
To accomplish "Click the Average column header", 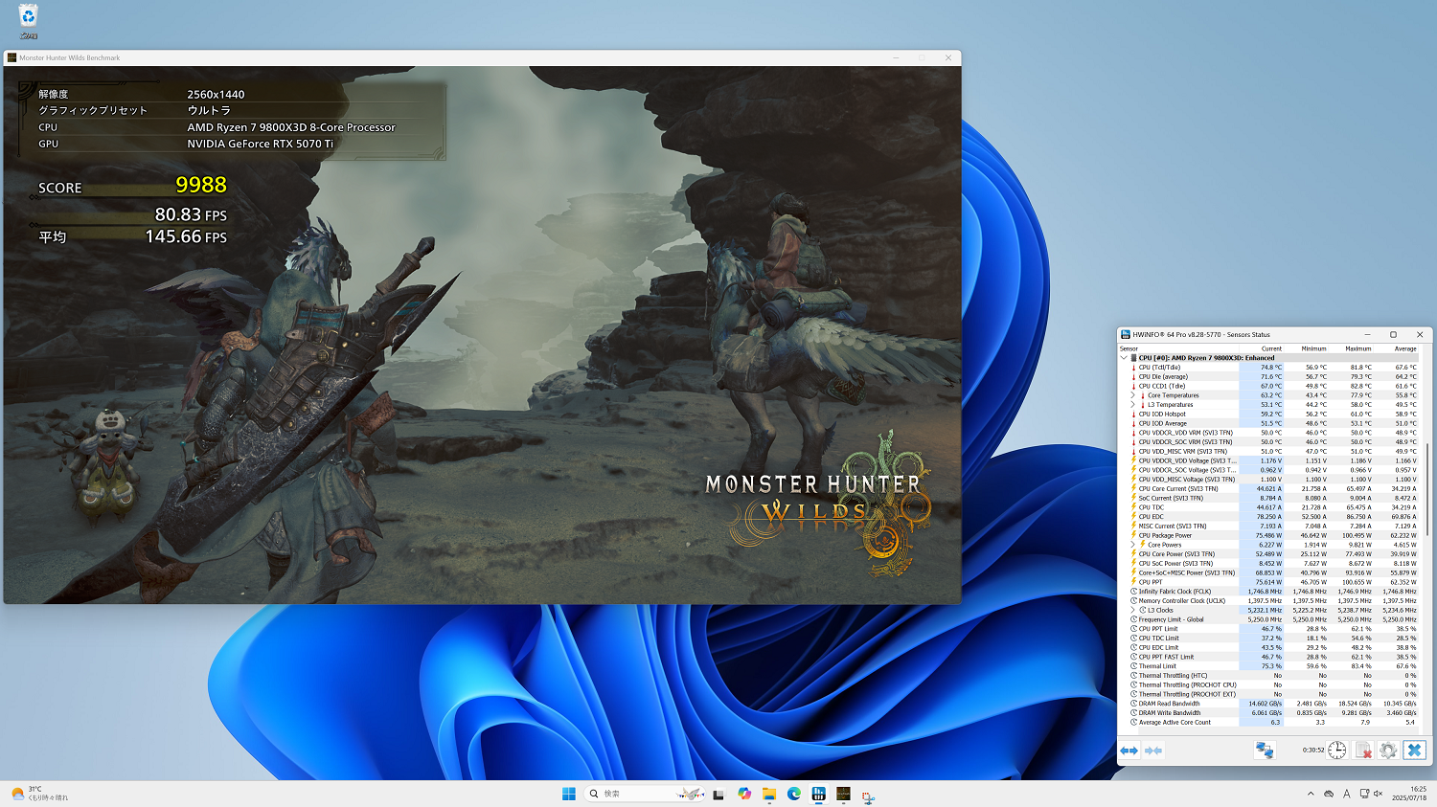I will [x=1396, y=348].
